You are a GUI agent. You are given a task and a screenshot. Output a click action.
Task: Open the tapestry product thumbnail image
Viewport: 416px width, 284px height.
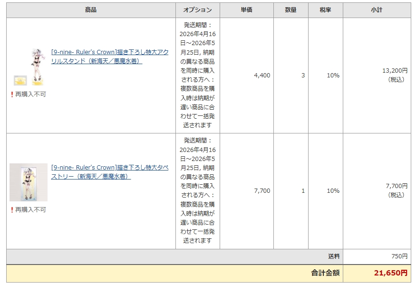coord(29,182)
